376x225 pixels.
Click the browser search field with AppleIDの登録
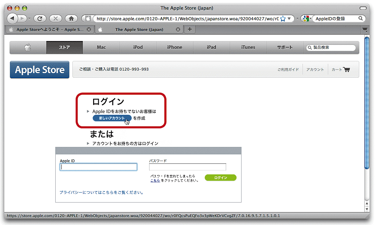point(336,19)
